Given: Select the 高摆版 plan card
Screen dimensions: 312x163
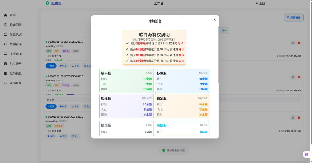Looking at the screenshot, I should pyautogui.click(x=182, y=128).
